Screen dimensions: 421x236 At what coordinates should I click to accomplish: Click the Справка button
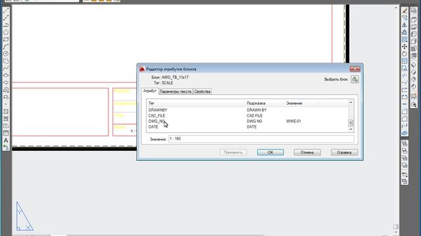pyautogui.click(x=344, y=152)
